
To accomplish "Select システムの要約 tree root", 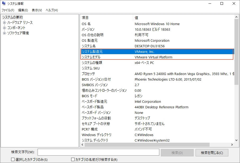I will (12, 17).
